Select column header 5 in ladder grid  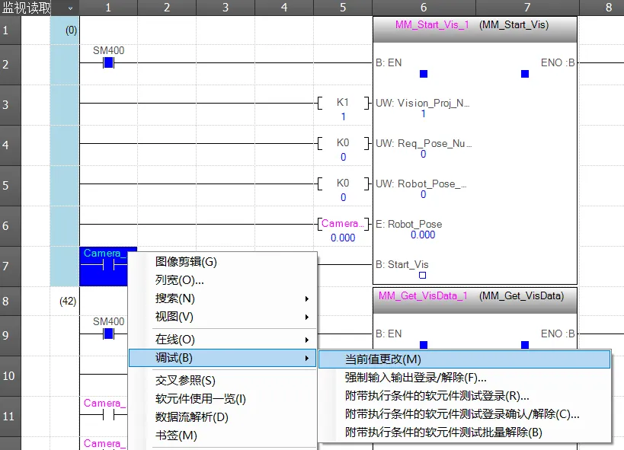point(343,8)
